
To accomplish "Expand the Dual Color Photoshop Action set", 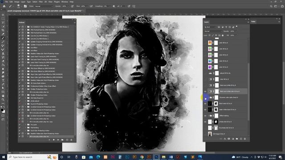I will coord(26,131).
